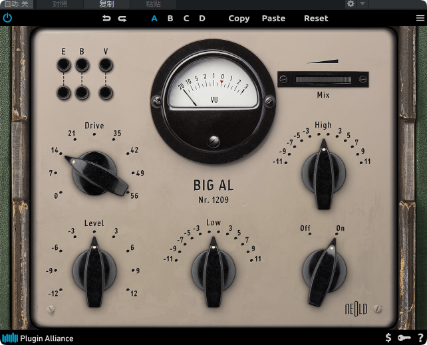Select preset slot A
The height and width of the screenshot is (345, 427).
coord(154,18)
